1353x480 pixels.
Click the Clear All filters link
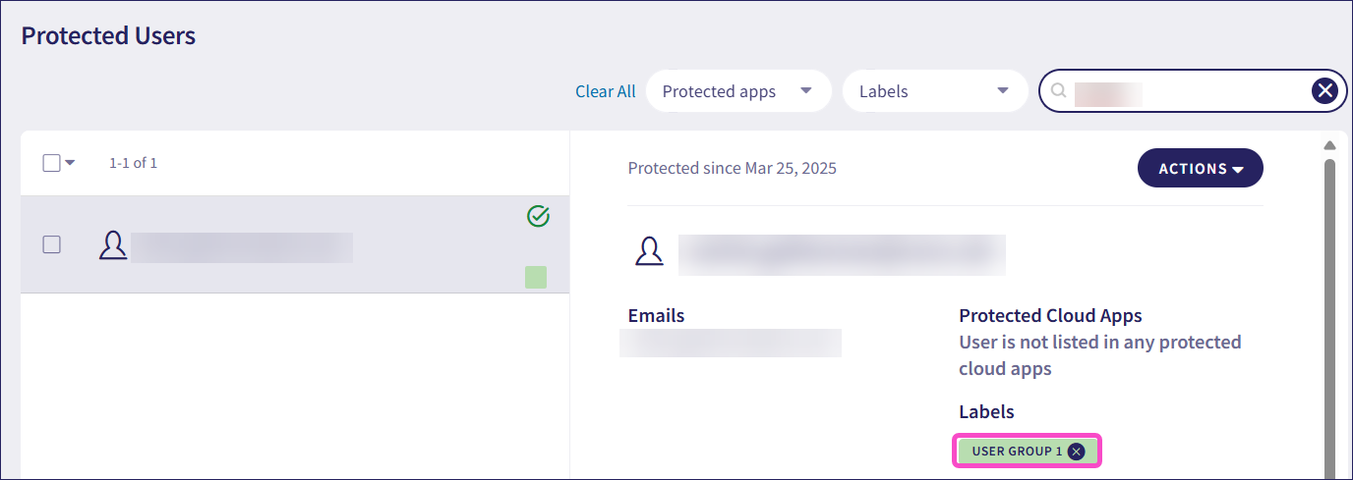point(605,91)
